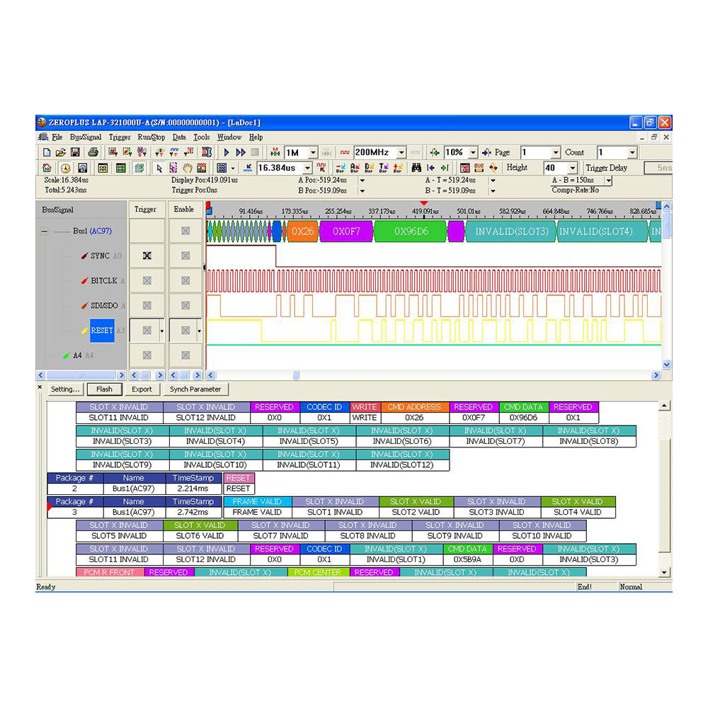Open the File menu
The height and width of the screenshot is (708, 708).
point(57,137)
